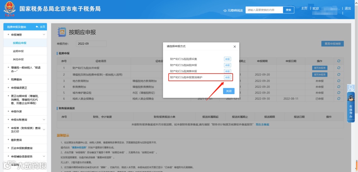Close the 请选择申报方式 dialog with X
358x172 pixels.
click(234, 46)
